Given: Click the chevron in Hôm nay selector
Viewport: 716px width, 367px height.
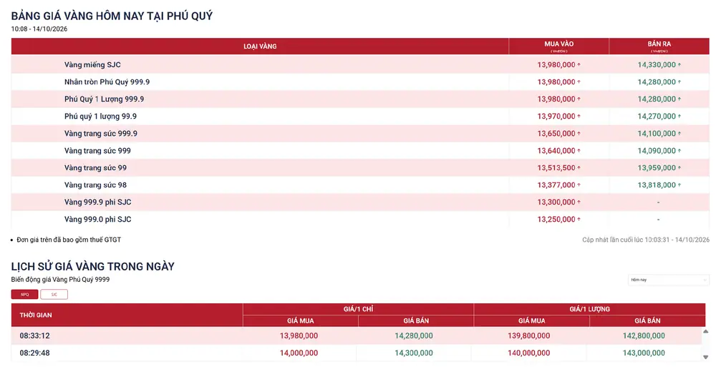Looking at the screenshot, I should point(704,280).
